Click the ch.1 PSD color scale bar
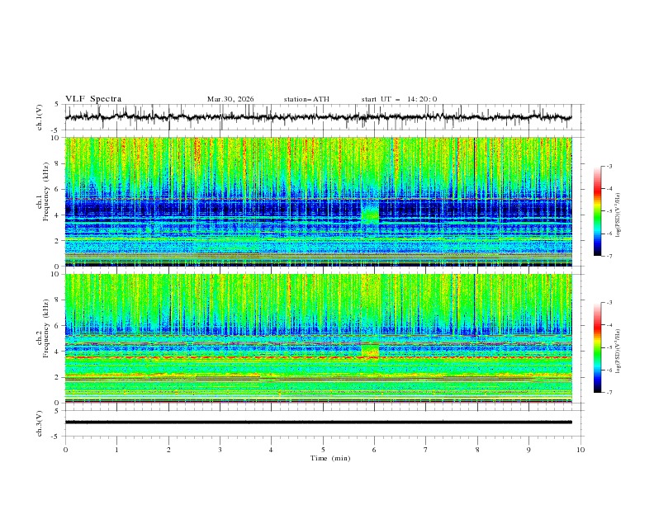 click(x=598, y=211)
